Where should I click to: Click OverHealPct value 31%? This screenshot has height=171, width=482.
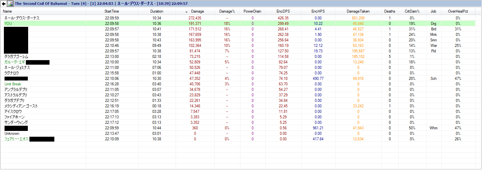click(x=458, y=29)
